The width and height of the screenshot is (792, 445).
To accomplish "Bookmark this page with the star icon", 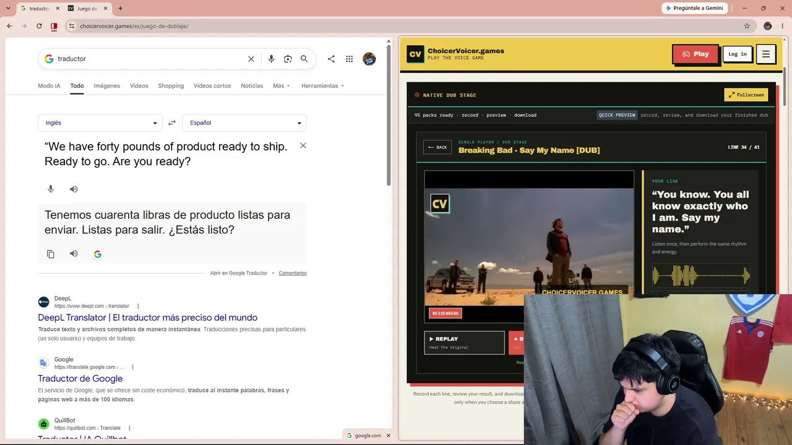I will (x=747, y=26).
